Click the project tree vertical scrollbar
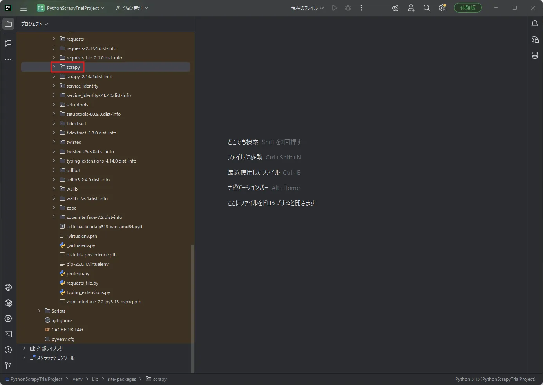Image resolution: width=543 pixels, height=385 pixels. 192,309
